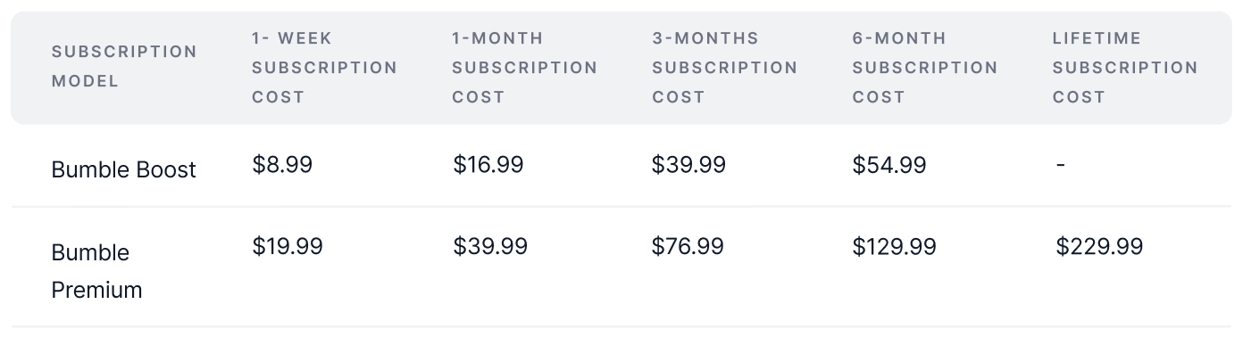Select the Bumble Premium row label

(x=96, y=271)
